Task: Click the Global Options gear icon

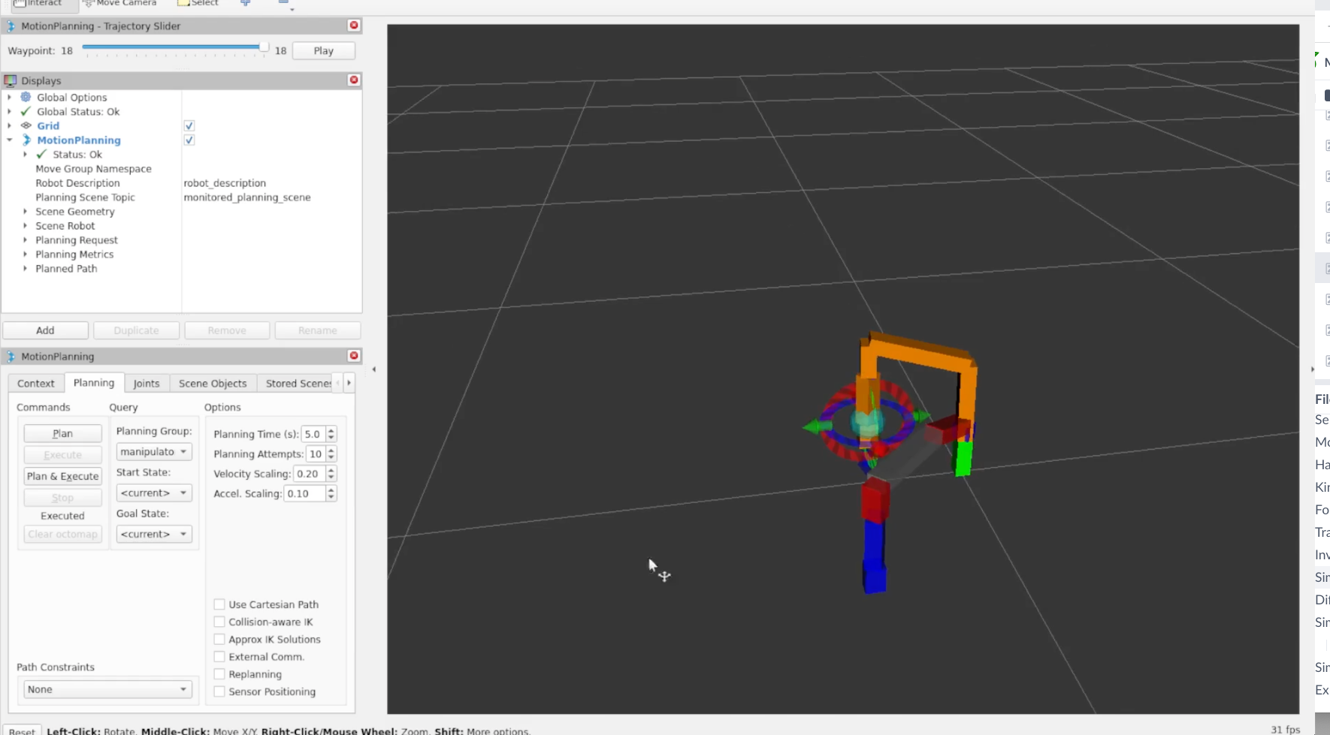Action: click(26, 97)
